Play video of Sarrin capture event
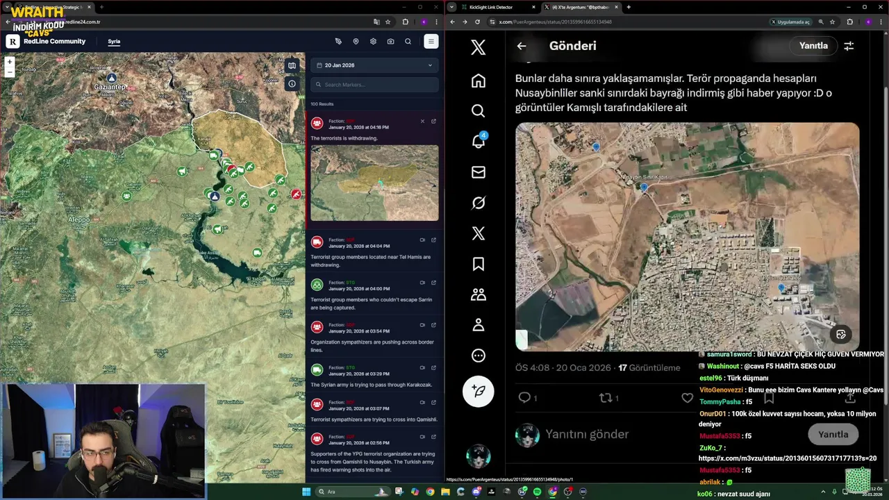The height and width of the screenshot is (500, 889). [422, 283]
